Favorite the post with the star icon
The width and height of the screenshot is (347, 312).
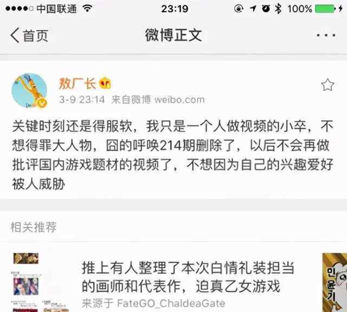coord(327,84)
